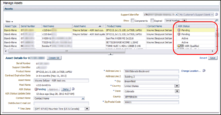Click the Asset Name input field

coord(61,81)
